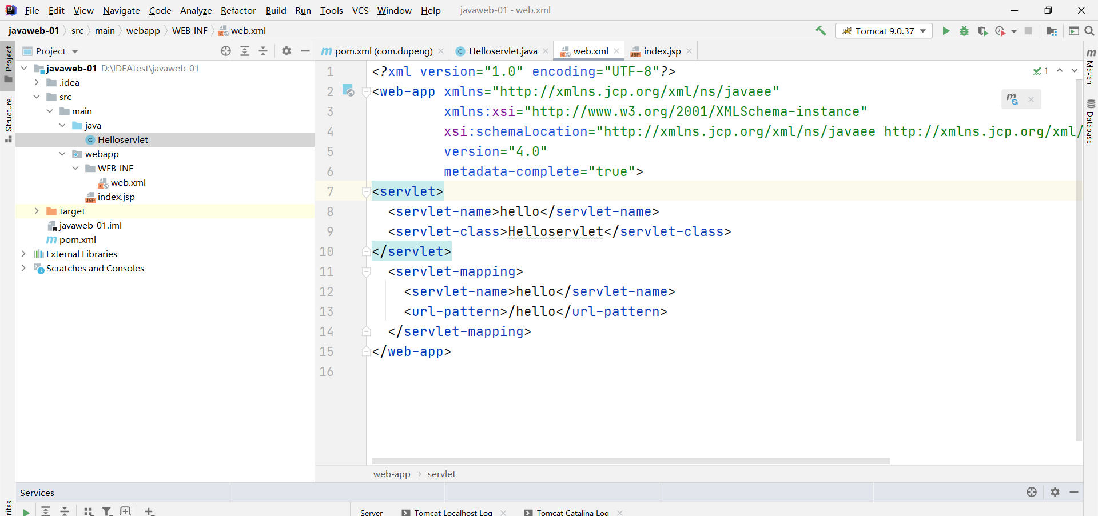Toggle the Structure side tool window tab
The width and height of the screenshot is (1098, 516).
[x=8, y=120]
